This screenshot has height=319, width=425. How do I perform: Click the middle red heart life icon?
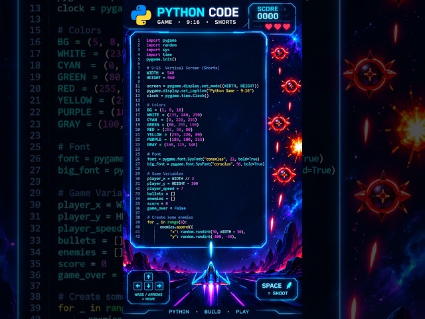click(x=278, y=27)
